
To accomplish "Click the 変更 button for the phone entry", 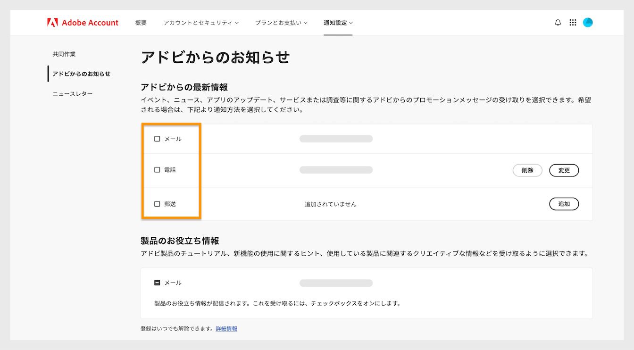I will (564, 170).
